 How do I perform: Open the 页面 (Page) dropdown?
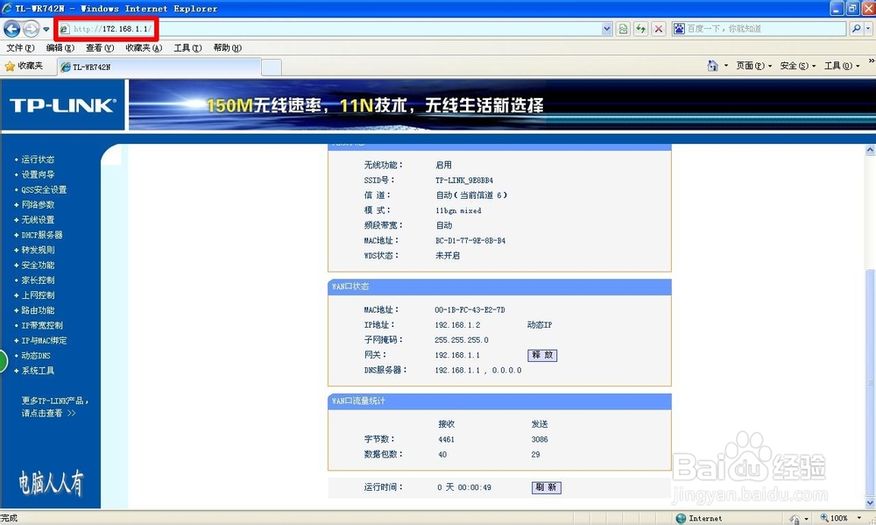[750, 65]
